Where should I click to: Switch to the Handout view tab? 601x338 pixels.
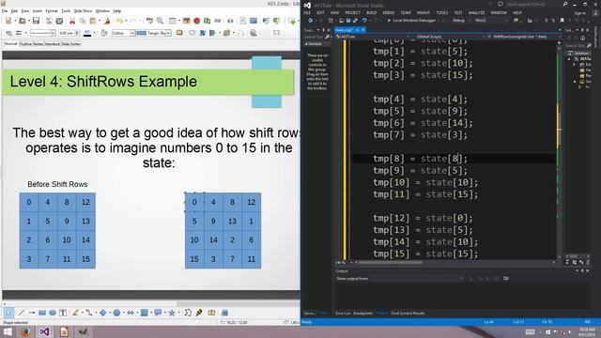pyautogui.click(x=53, y=44)
